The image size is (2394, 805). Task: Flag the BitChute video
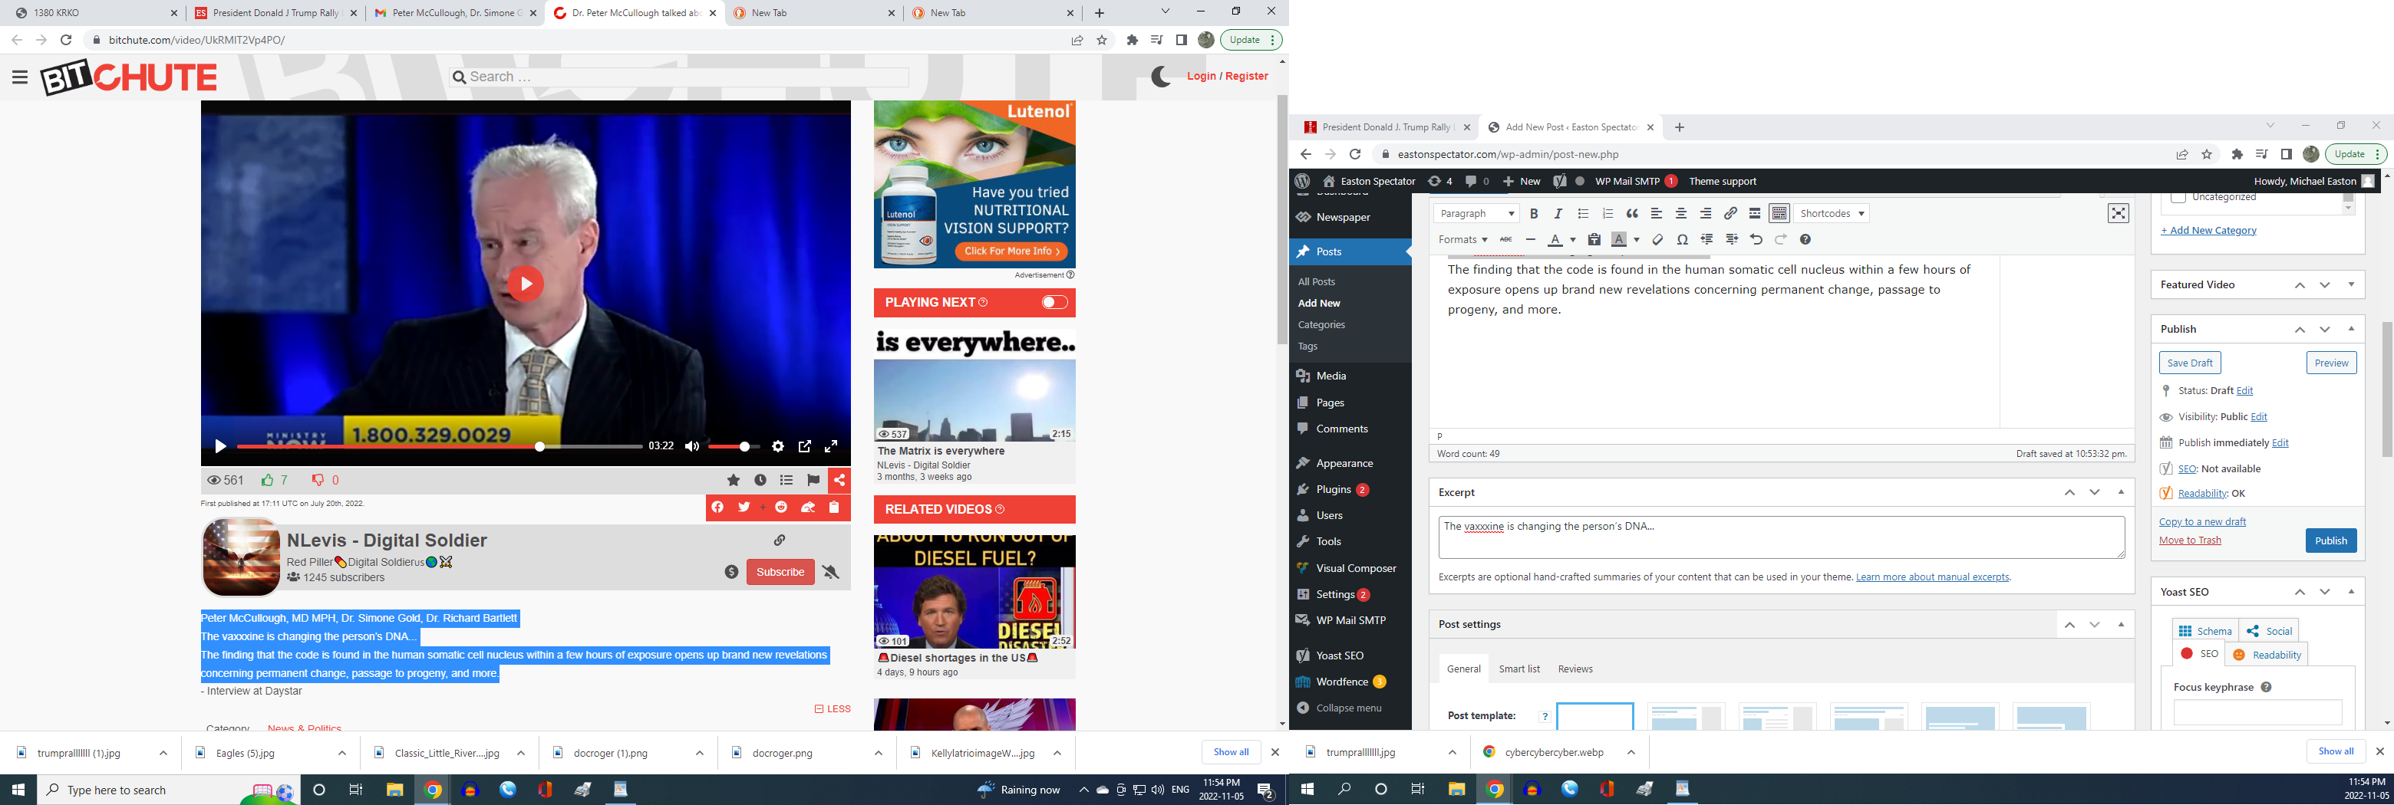pyautogui.click(x=813, y=480)
